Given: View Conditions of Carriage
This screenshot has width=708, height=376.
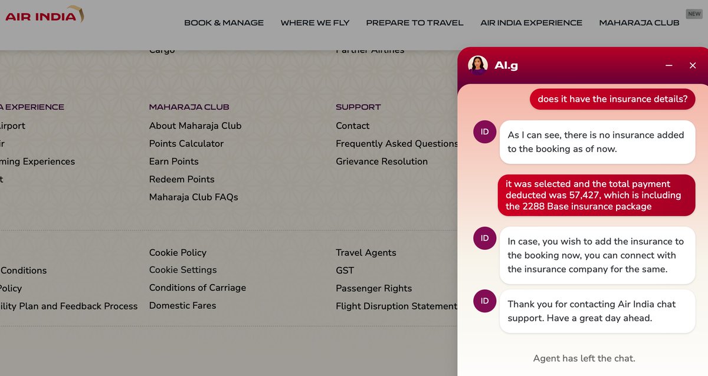Looking at the screenshot, I should [198, 288].
